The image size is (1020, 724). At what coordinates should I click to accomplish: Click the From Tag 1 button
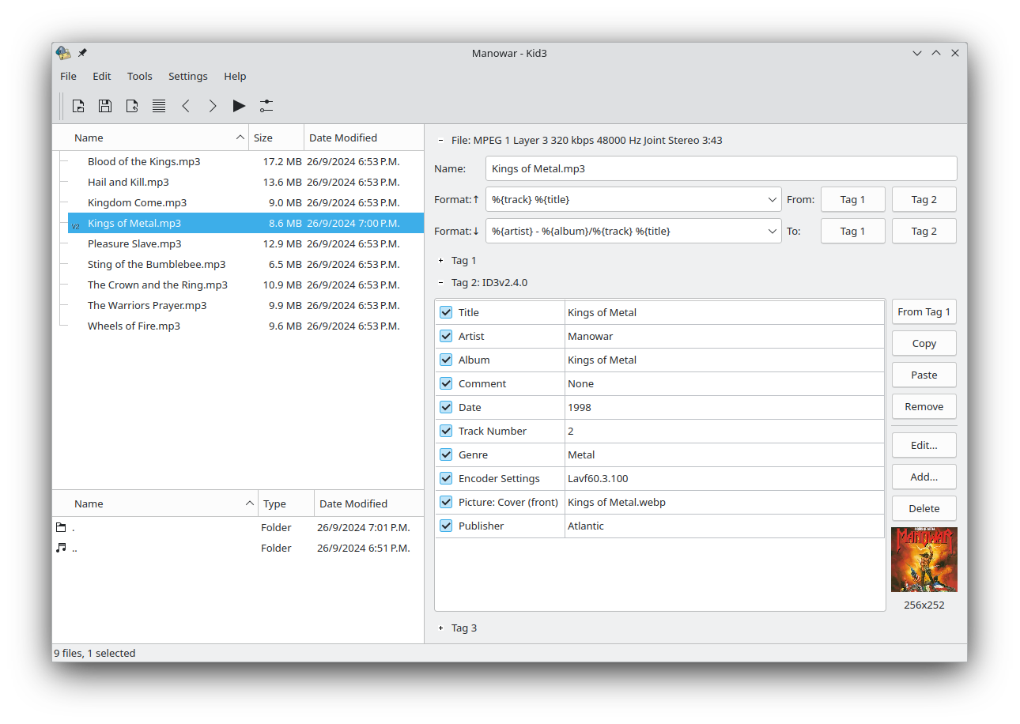924,312
